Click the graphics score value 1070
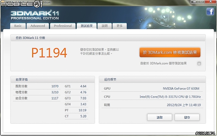Image resolution: width=217 pixels, height=136 pixels. (55, 86)
